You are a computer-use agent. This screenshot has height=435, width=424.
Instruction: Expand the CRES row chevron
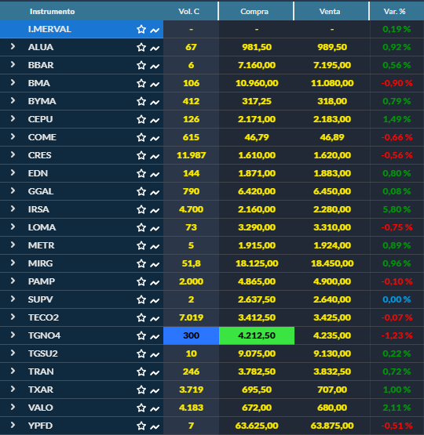(x=13, y=154)
